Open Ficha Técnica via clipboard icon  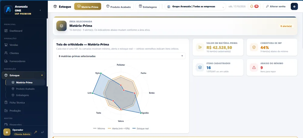[x=6, y=103]
